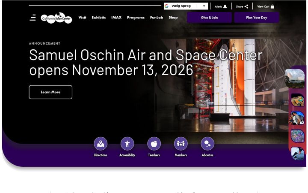Click the Teachers apple icon
308x193 pixels.
tap(154, 144)
